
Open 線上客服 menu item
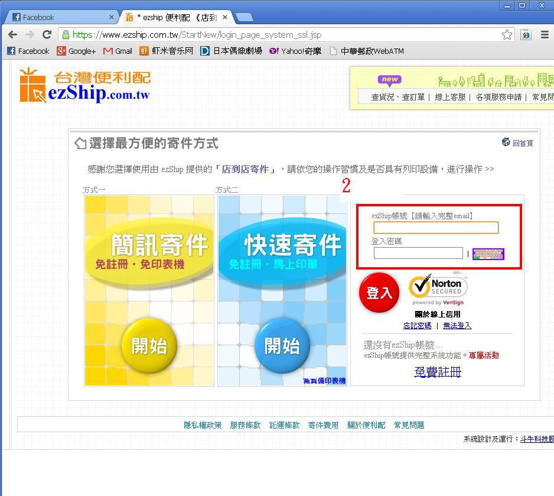pyautogui.click(x=450, y=97)
